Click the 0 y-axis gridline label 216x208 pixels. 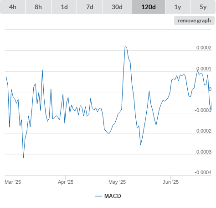210,89
